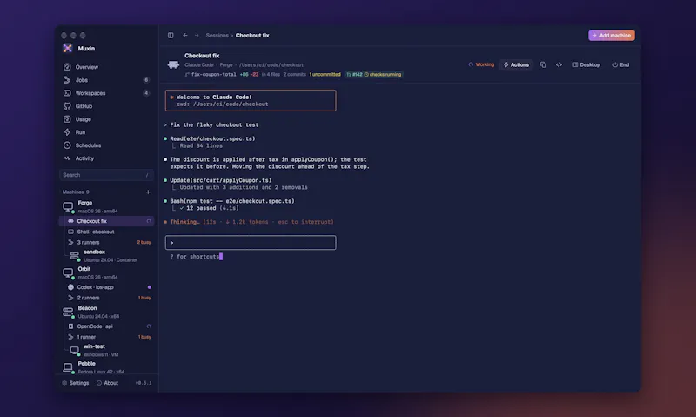The width and height of the screenshot is (696, 417).
Task: Open the Jobs section
Action: [x=106, y=80]
